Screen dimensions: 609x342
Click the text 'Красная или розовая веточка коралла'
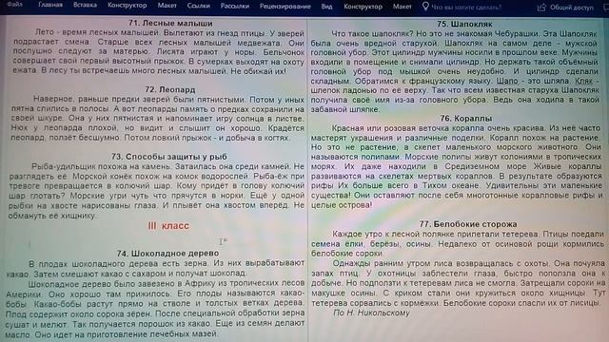403,128
